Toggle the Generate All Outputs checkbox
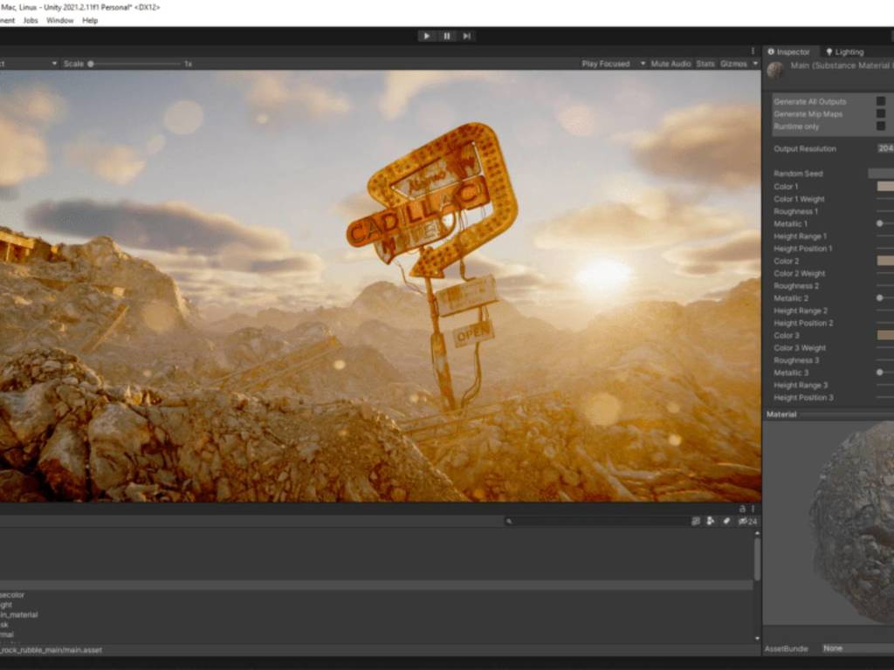Image resolution: width=894 pixels, height=670 pixels. (x=881, y=101)
